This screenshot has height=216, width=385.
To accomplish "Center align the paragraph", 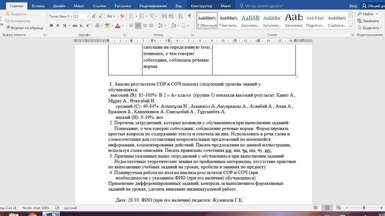I will (x=138, y=25).
